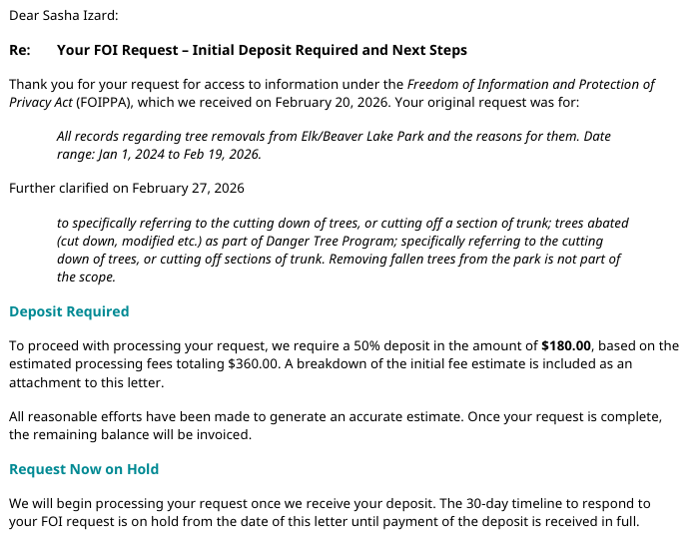
Task: Click the 'Deposit Required' heading
Action: coord(69,311)
